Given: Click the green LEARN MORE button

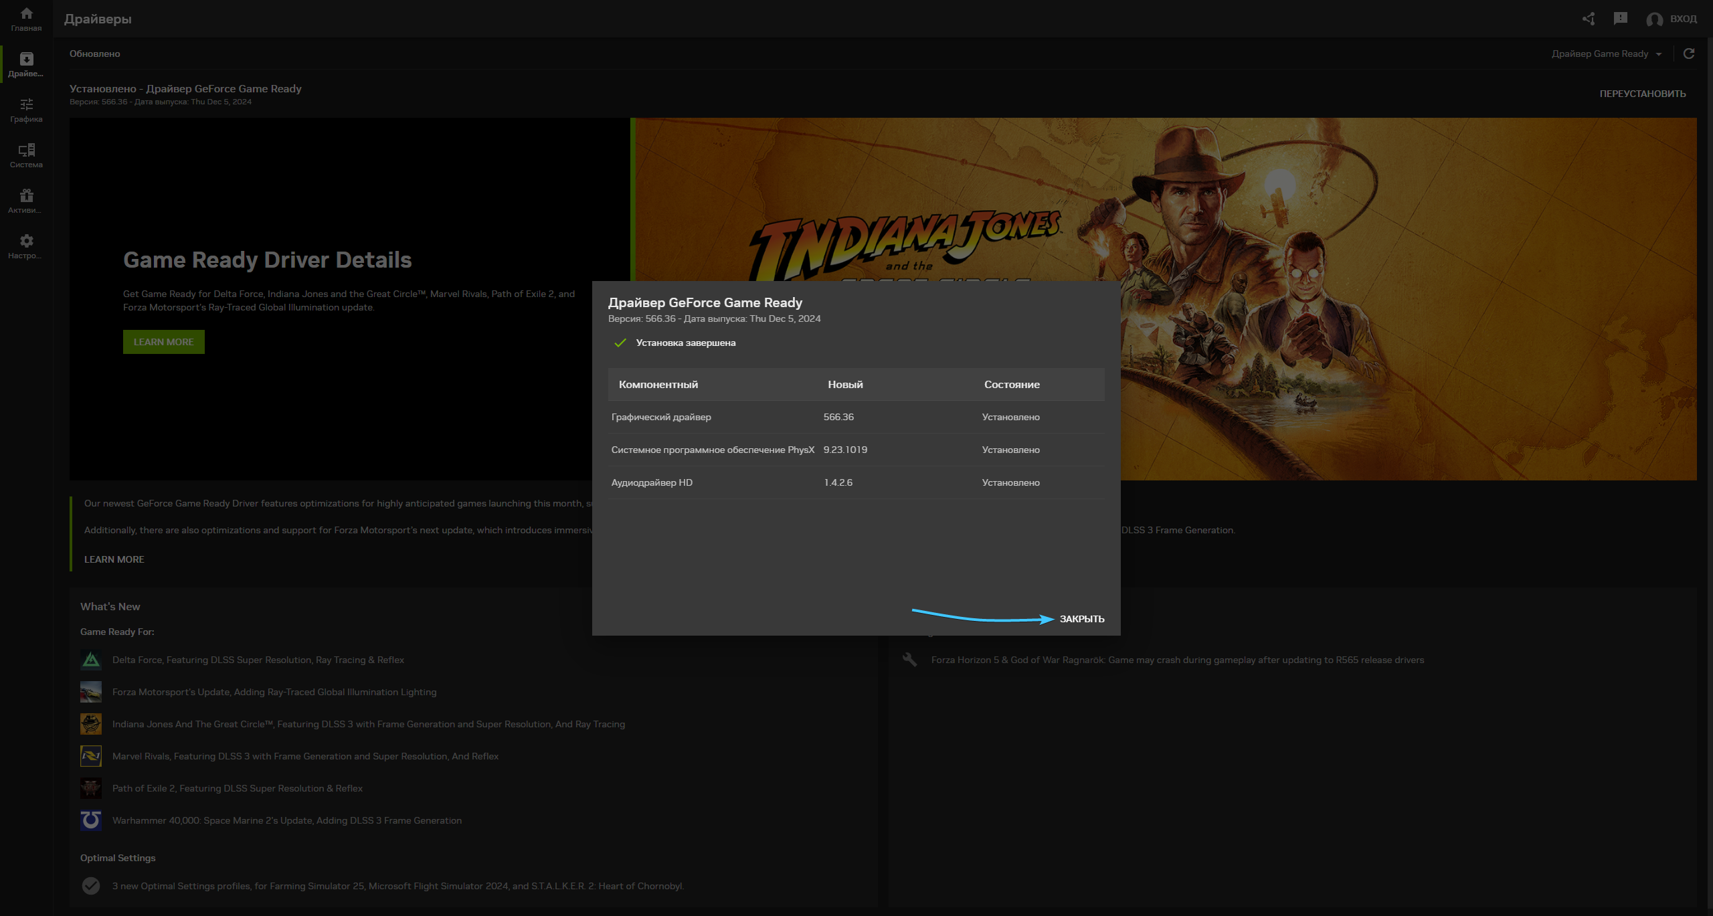Looking at the screenshot, I should (164, 342).
